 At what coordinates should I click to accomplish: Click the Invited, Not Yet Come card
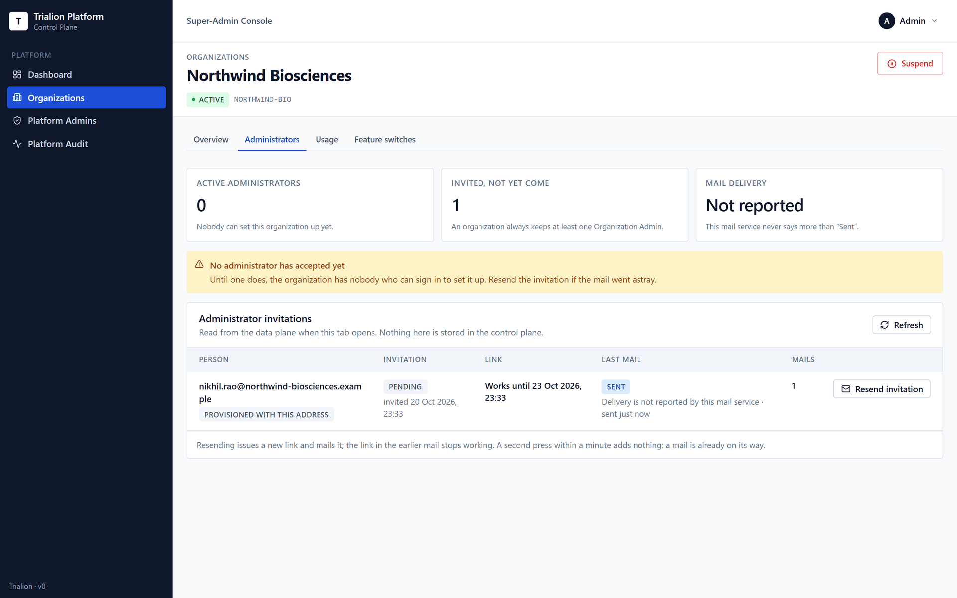point(565,205)
